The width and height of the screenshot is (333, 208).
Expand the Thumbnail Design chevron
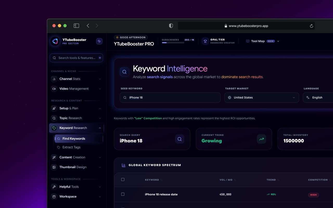tap(100, 167)
